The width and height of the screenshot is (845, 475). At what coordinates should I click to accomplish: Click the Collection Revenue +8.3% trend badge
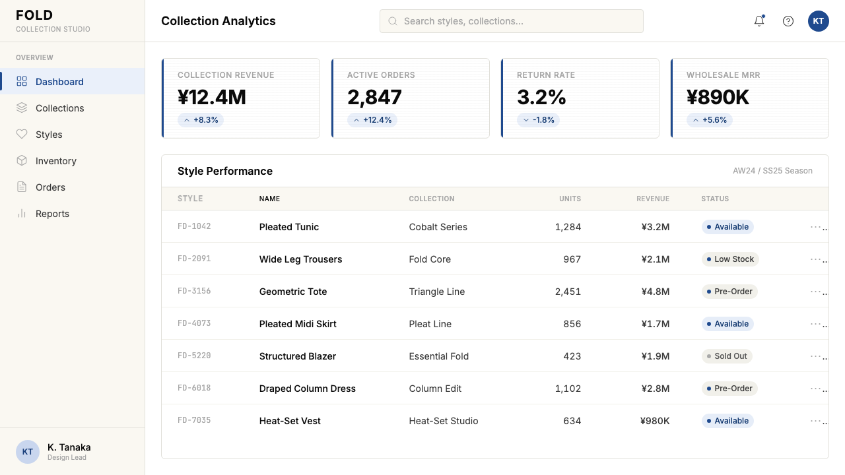click(x=201, y=120)
